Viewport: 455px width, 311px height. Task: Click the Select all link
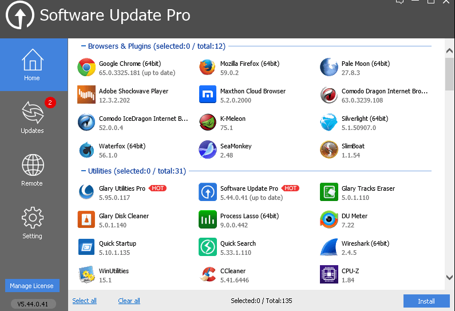pyautogui.click(x=84, y=301)
